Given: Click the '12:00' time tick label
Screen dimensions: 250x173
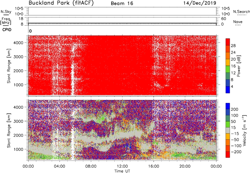Looking at the screenshot, I should [122, 166].
